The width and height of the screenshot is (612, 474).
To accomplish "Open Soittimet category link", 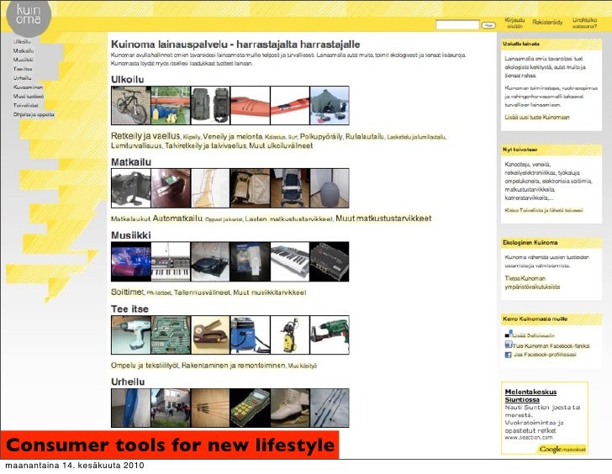I will point(127,292).
